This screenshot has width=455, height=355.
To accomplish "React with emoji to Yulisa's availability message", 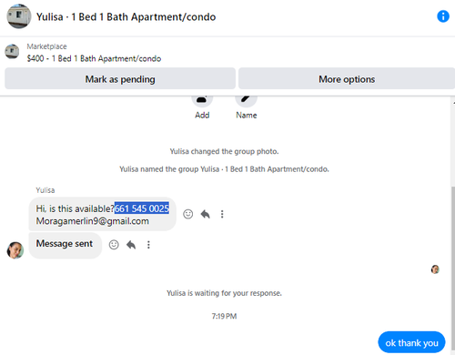I will (188, 214).
